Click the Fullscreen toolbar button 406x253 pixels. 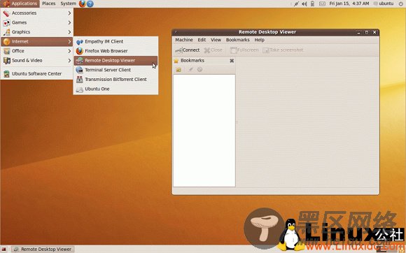244,50
